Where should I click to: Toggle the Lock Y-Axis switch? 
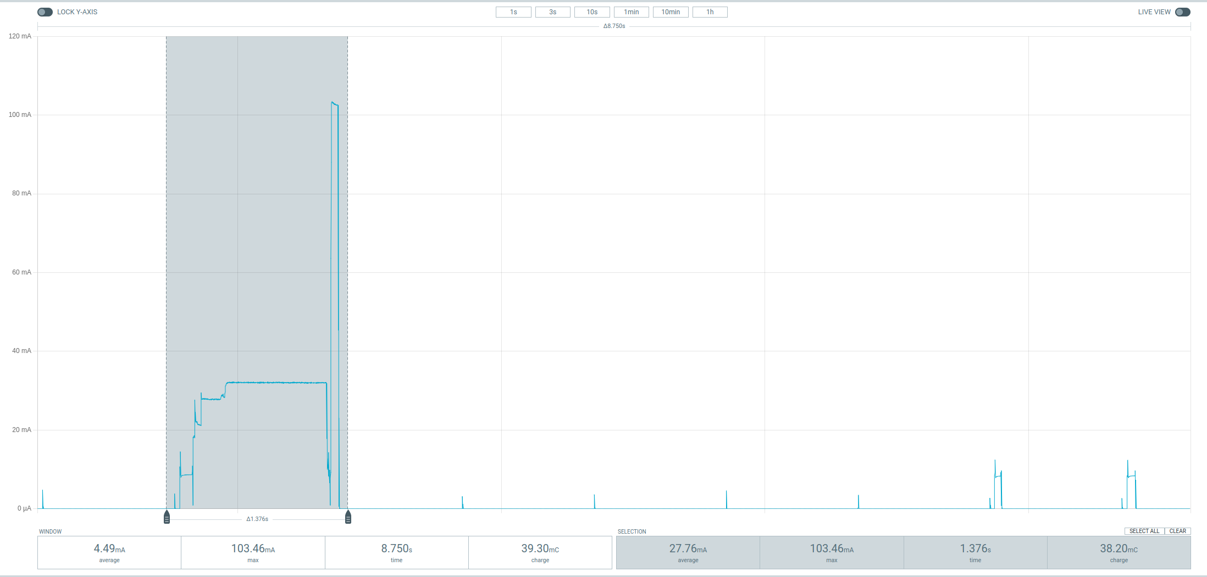pos(45,12)
